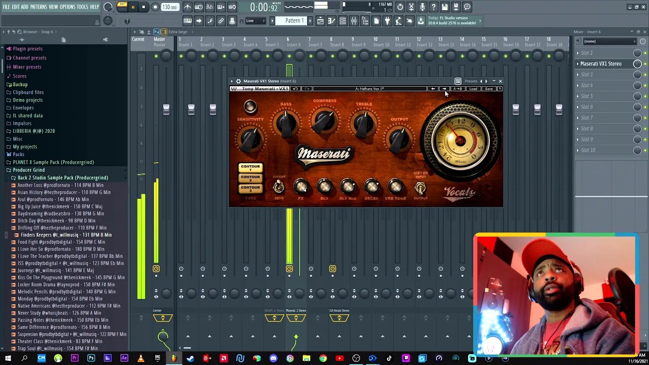Select Finders Keepers 131 BPM sample
The width and height of the screenshot is (649, 365).
pyautogui.click(x=66, y=235)
